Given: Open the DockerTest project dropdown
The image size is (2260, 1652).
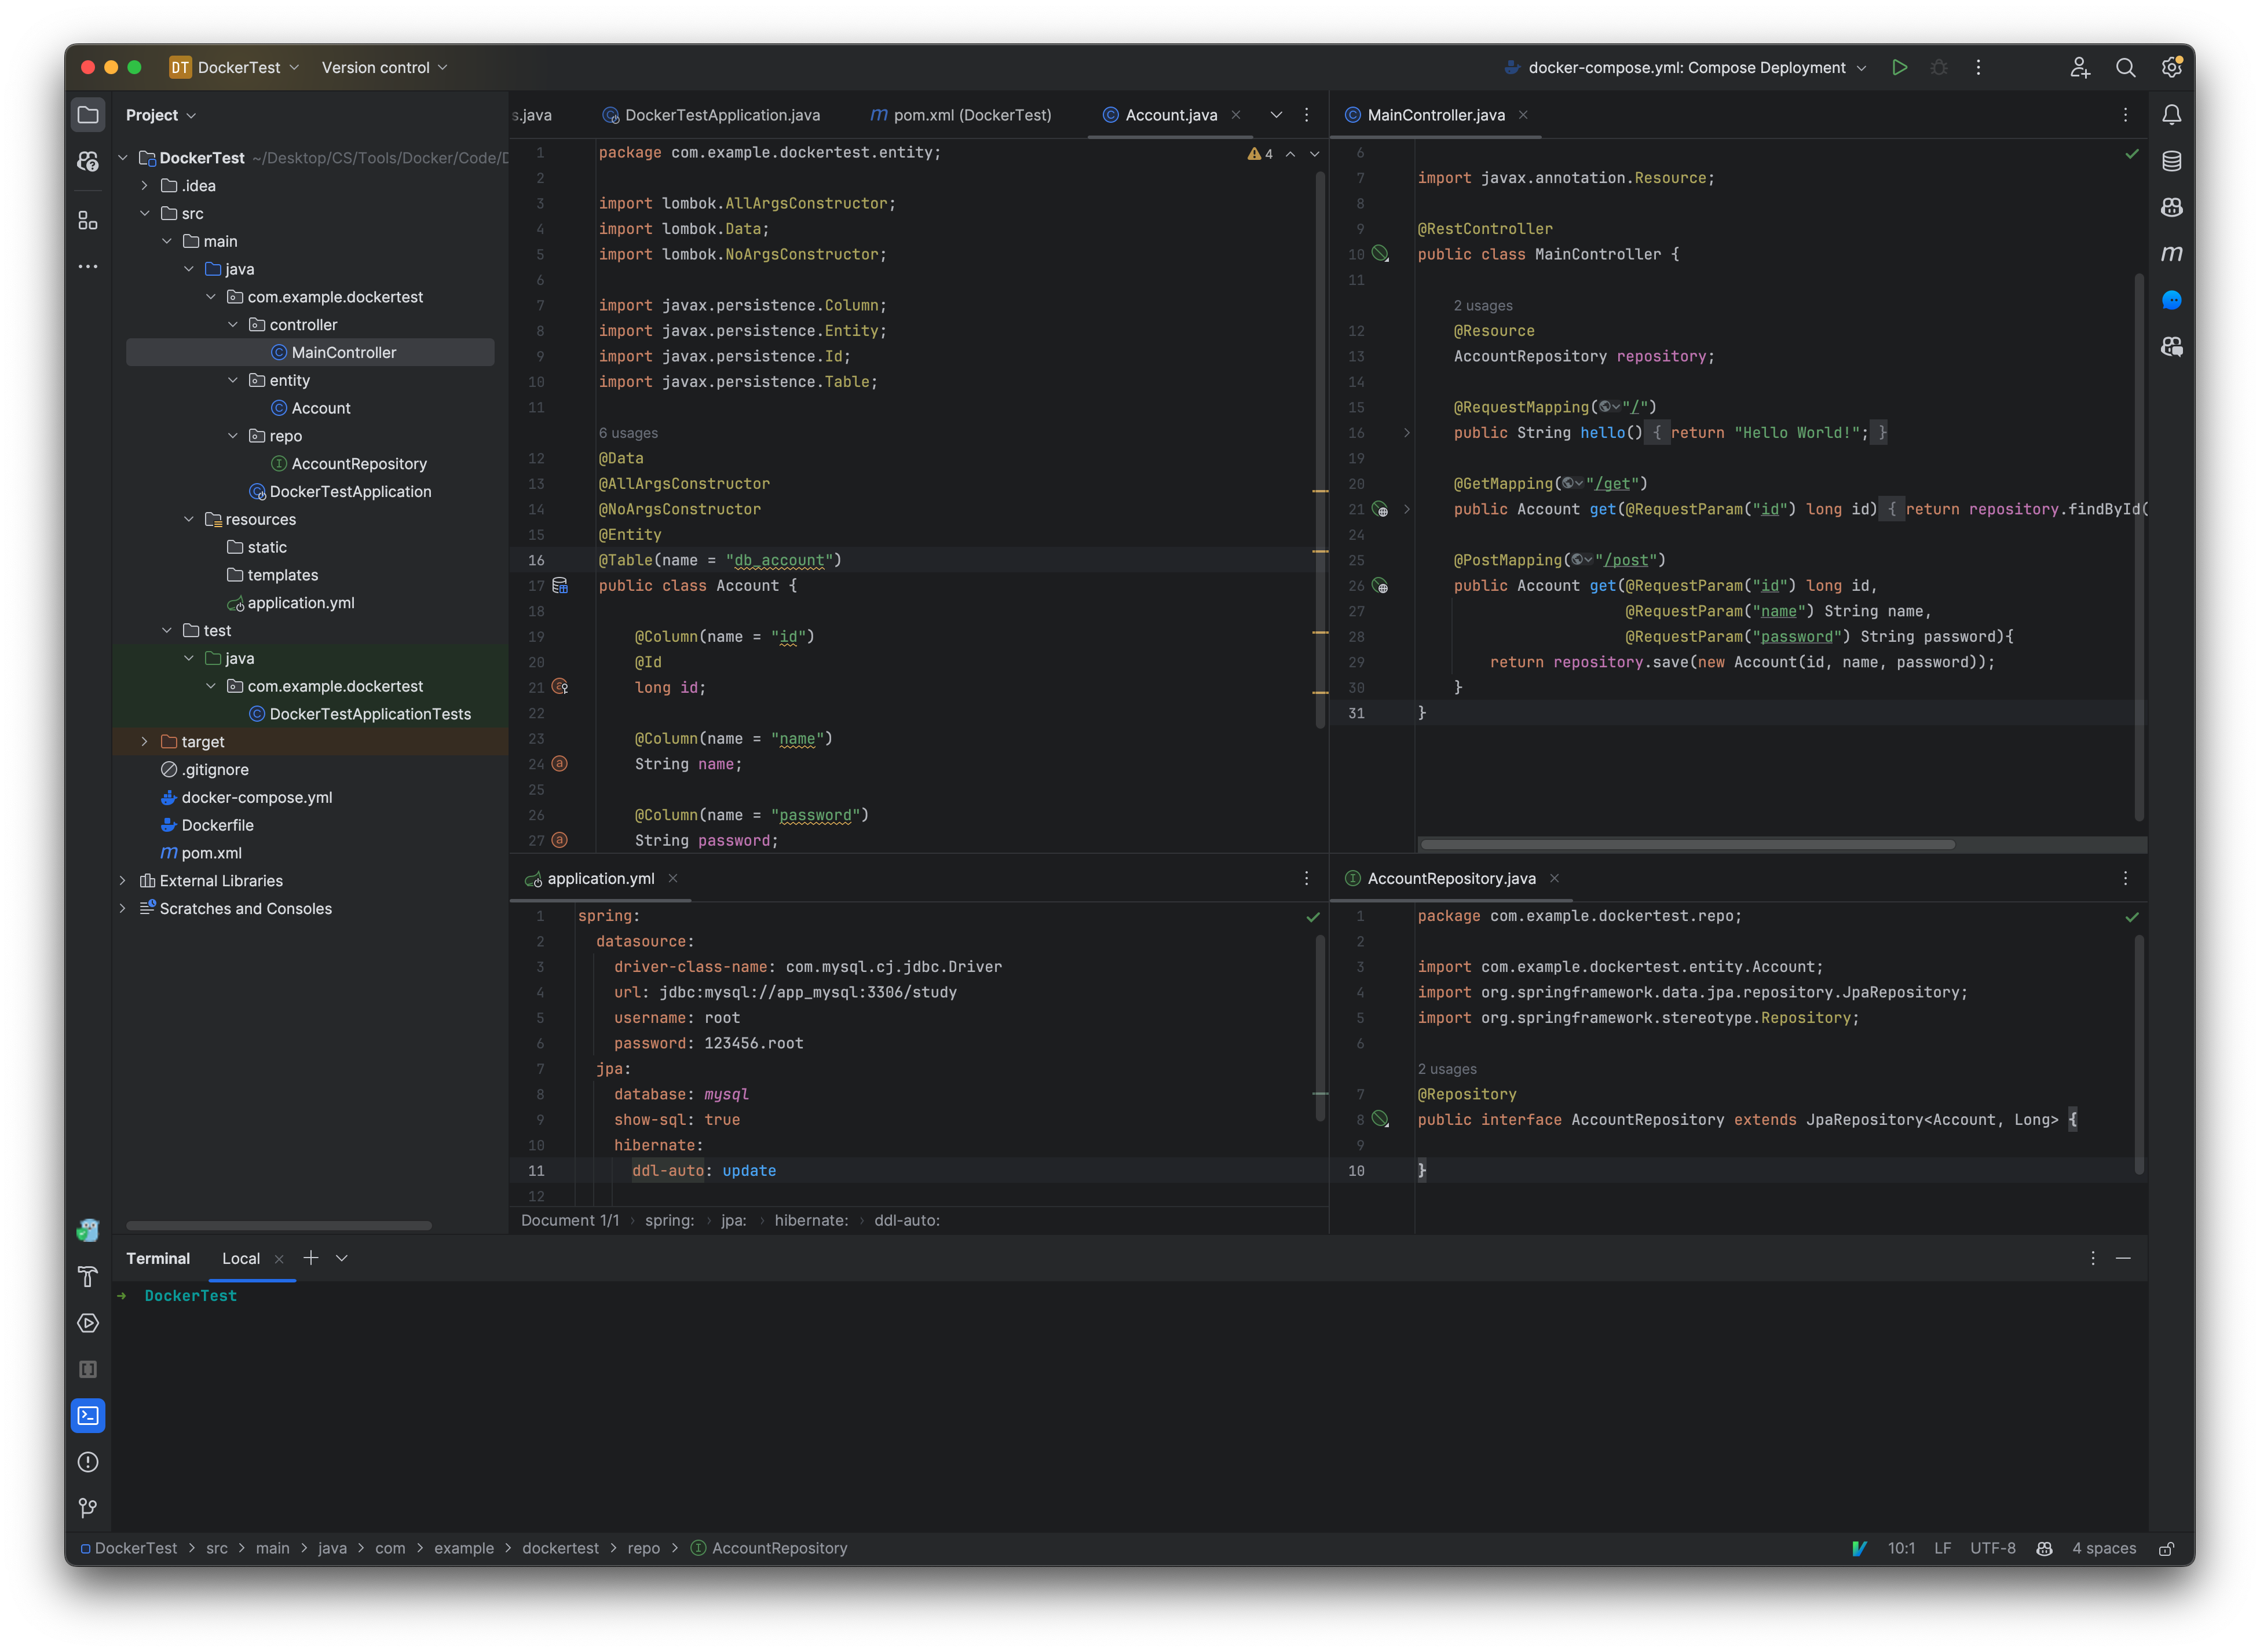Looking at the screenshot, I should (x=235, y=67).
